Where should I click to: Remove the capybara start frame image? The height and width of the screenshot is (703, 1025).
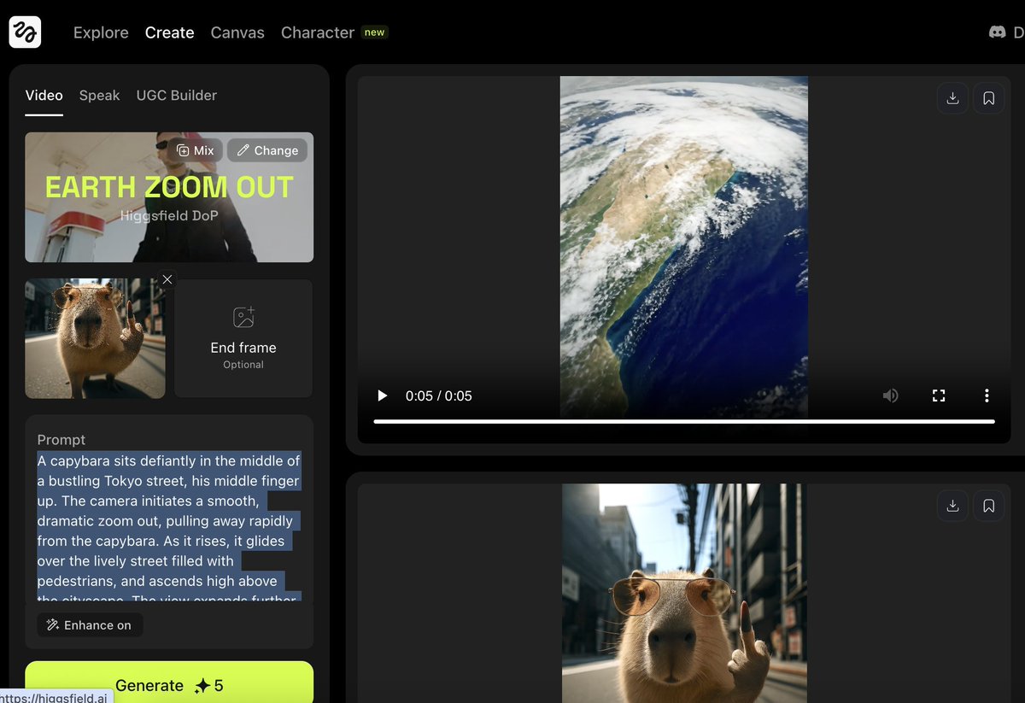click(x=167, y=279)
